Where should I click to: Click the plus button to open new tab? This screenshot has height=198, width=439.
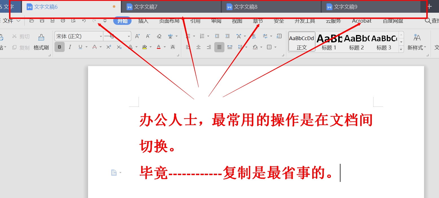click(x=429, y=7)
